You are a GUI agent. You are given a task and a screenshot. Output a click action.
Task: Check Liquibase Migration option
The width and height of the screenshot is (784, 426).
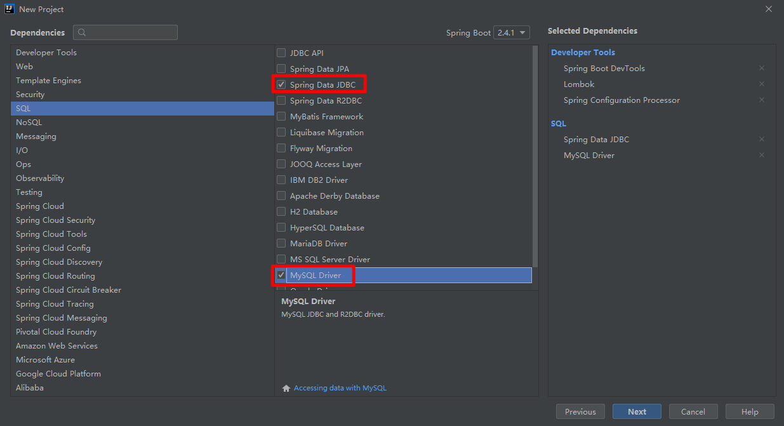(x=281, y=132)
